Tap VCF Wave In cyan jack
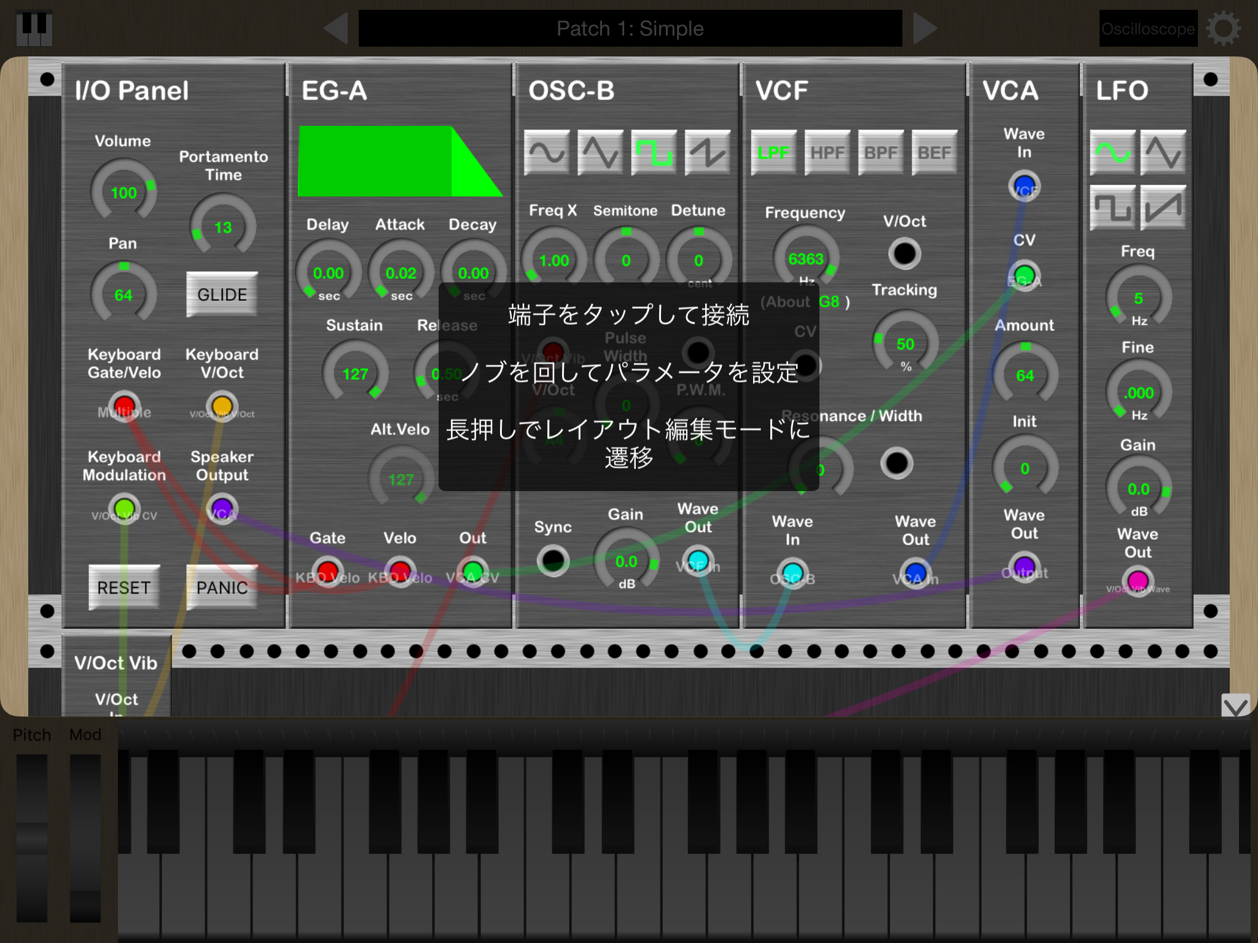The image size is (1258, 943). click(x=792, y=573)
